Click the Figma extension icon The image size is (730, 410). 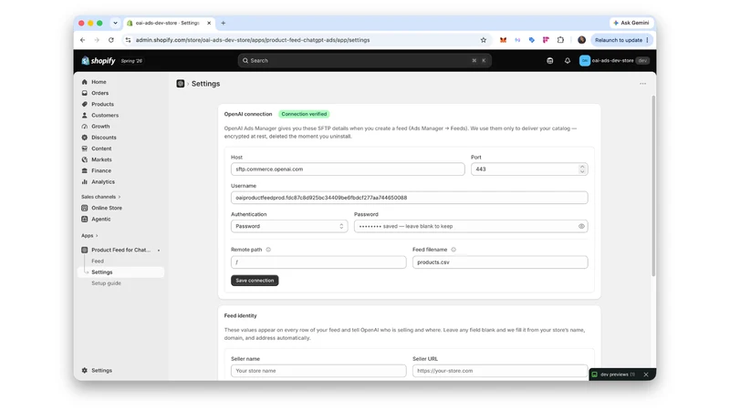click(x=546, y=40)
